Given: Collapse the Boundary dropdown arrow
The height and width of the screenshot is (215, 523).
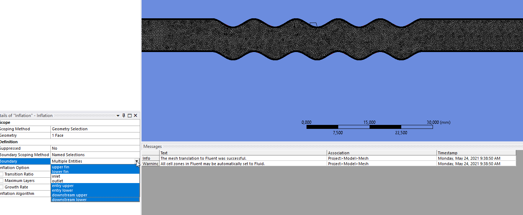Looking at the screenshot, I should [137, 162].
